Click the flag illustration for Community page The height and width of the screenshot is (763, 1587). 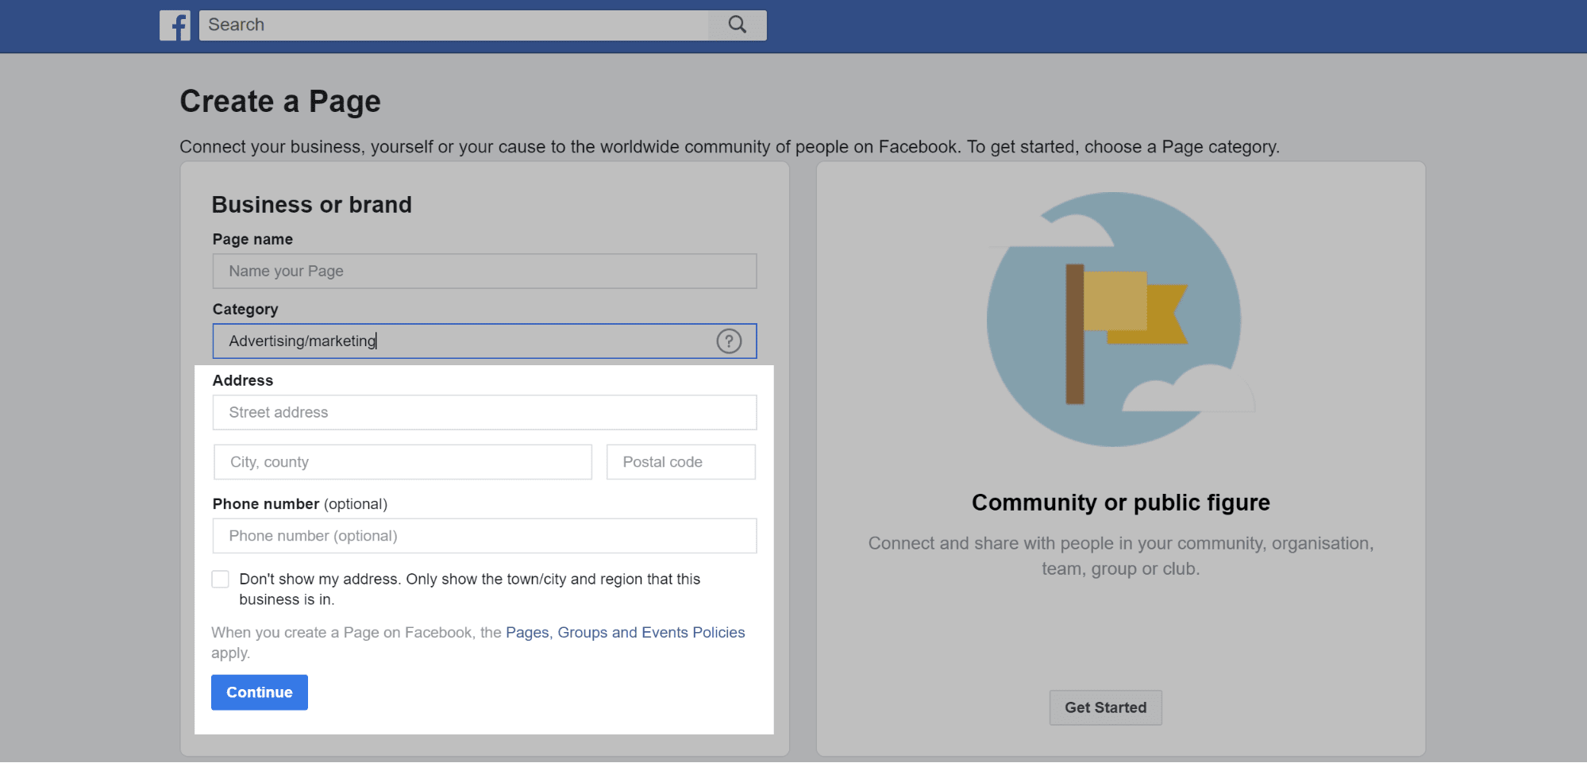[1119, 319]
